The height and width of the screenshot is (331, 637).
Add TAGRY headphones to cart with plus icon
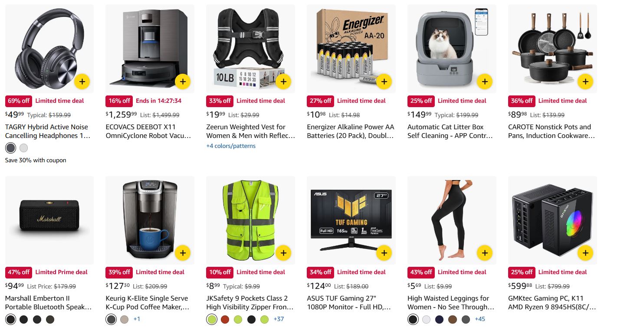click(82, 81)
